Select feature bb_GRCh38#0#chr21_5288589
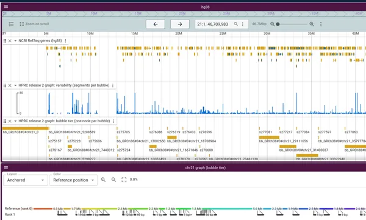Viewport: 366px width, 220px height. (72, 132)
